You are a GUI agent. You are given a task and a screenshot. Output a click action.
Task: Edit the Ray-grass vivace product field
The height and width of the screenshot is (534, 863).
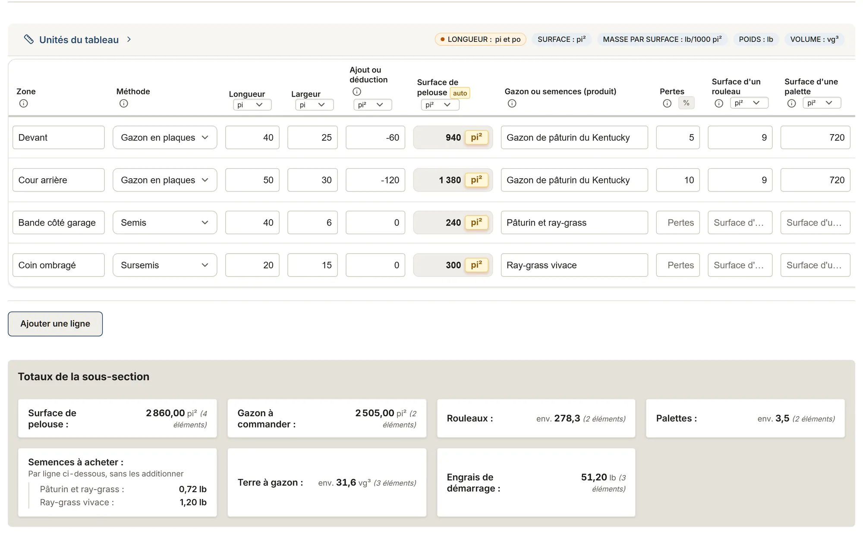(x=574, y=265)
